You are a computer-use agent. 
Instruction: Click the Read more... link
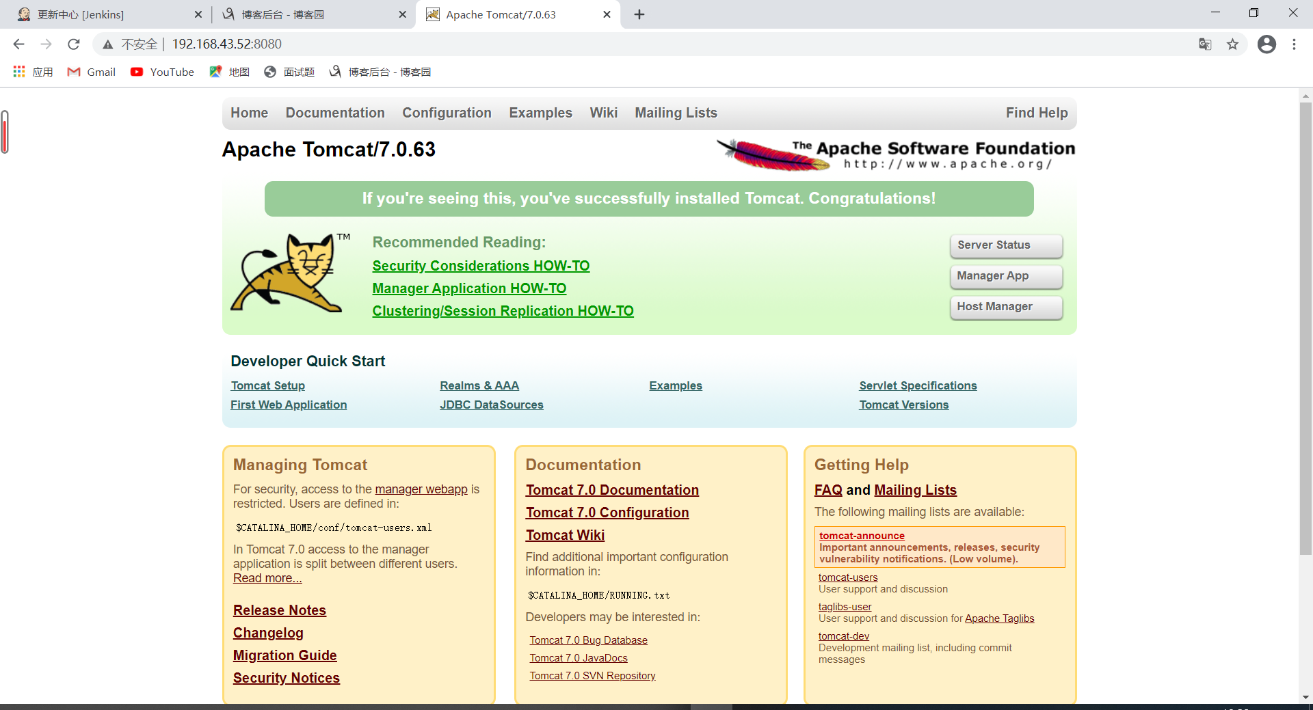pos(267,578)
